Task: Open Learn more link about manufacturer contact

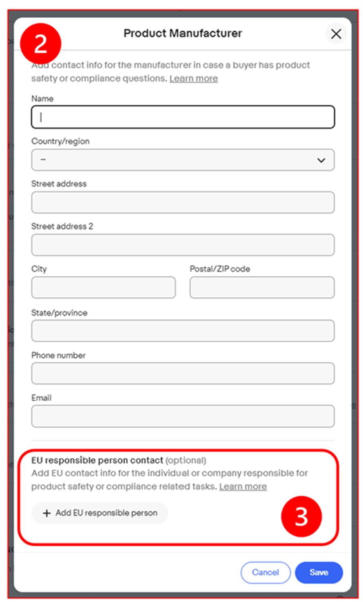Action: click(194, 78)
